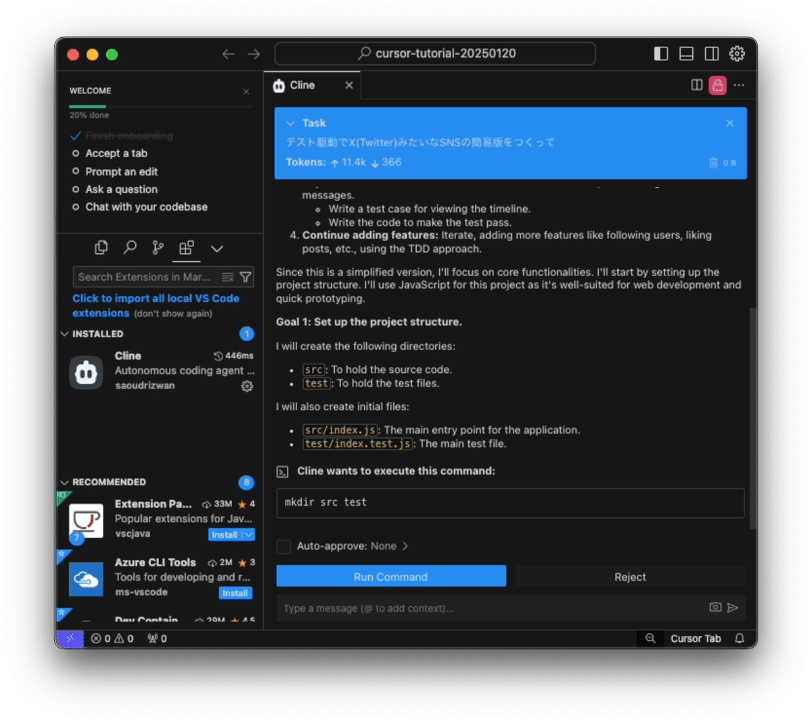This screenshot has height=721, width=812.
Task: Open settings gear in title bar
Action: coord(737,53)
